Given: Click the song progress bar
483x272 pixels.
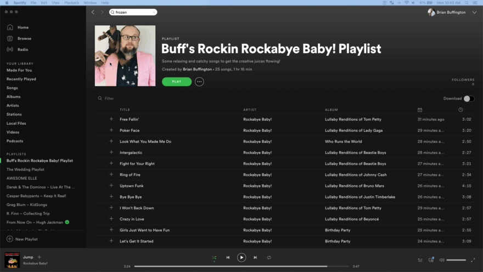Looking at the screenshot, I should click(241, 266).
